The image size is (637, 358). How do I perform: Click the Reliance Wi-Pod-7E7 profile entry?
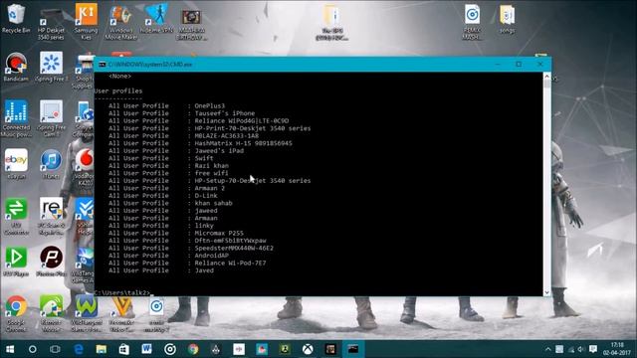[187, 263]
